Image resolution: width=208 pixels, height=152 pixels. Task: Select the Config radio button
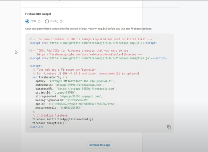click(47, 22)
